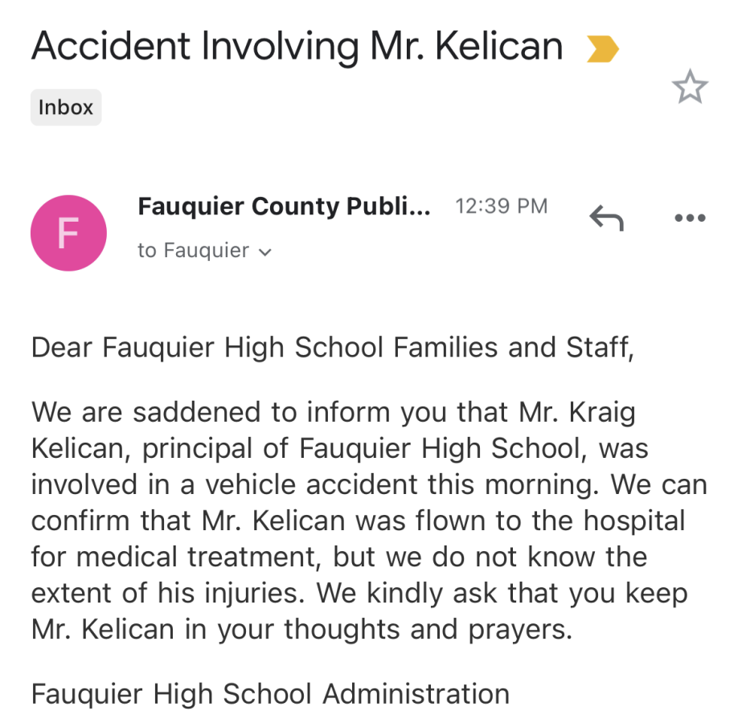Viewport: 742px width, 723px height.
Task: Tap the signature Fauquier High School Administration
Action: coord(270,694)
